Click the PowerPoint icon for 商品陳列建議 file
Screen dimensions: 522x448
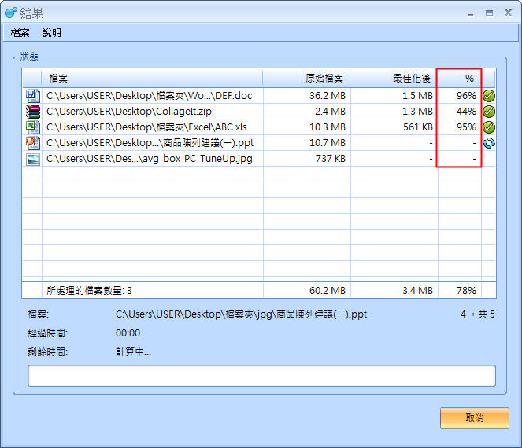pos(32,143)
